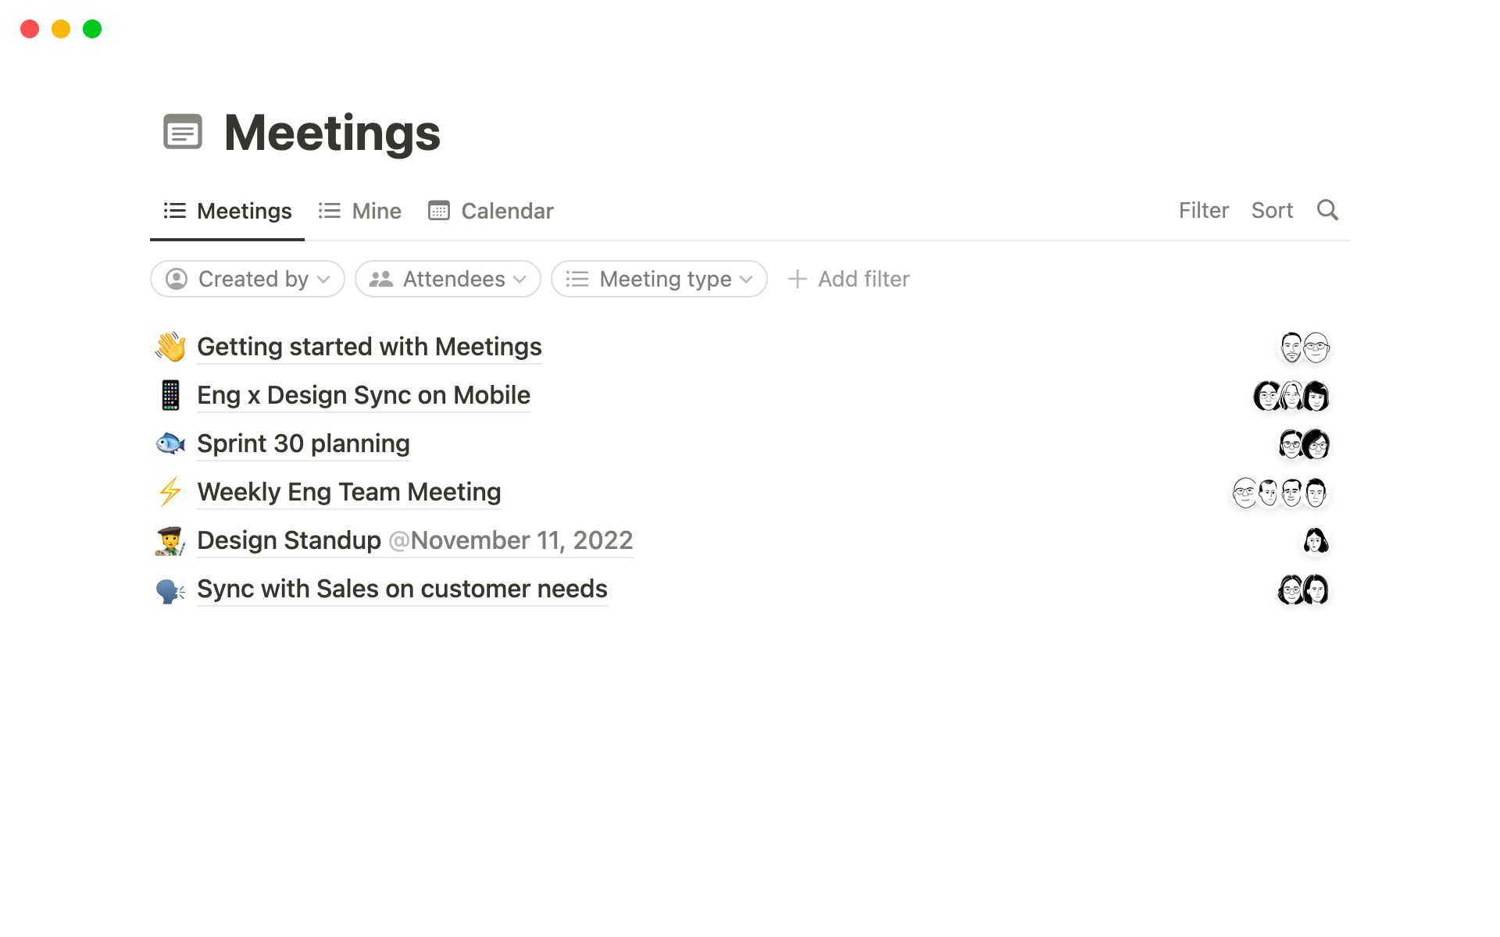The height and width of the screenshot is (937, 1500).
Task: Click Filter to open filter options
Action: pos(1203,209)
